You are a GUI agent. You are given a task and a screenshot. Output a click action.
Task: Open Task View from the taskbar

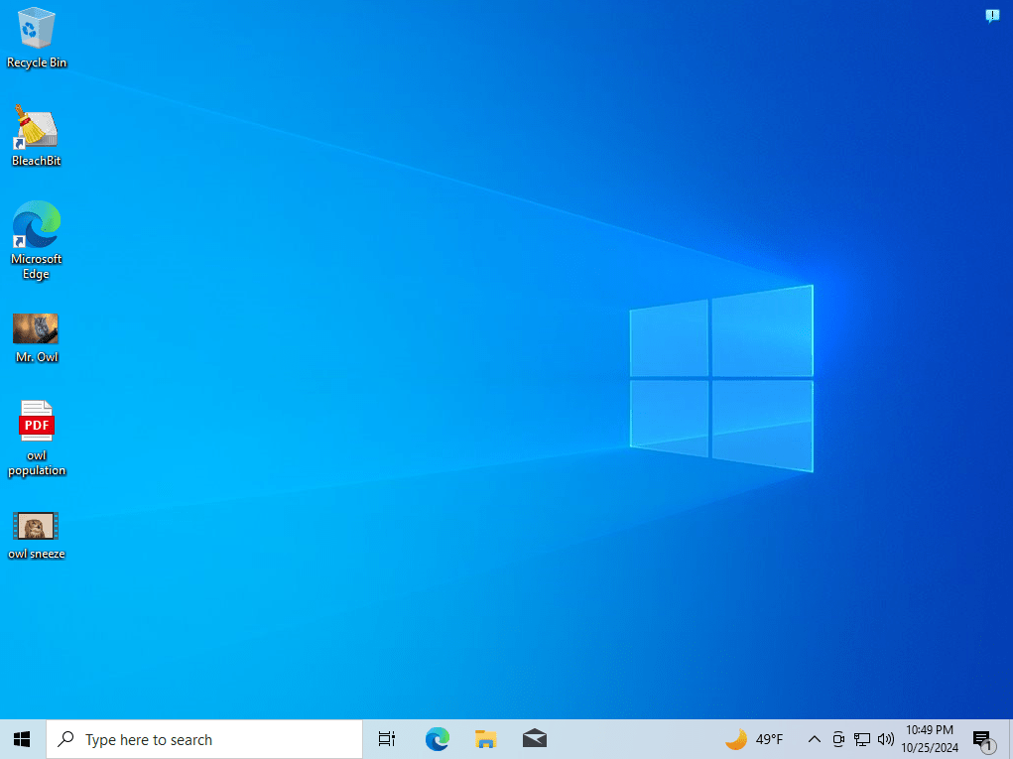pos(387,739)
